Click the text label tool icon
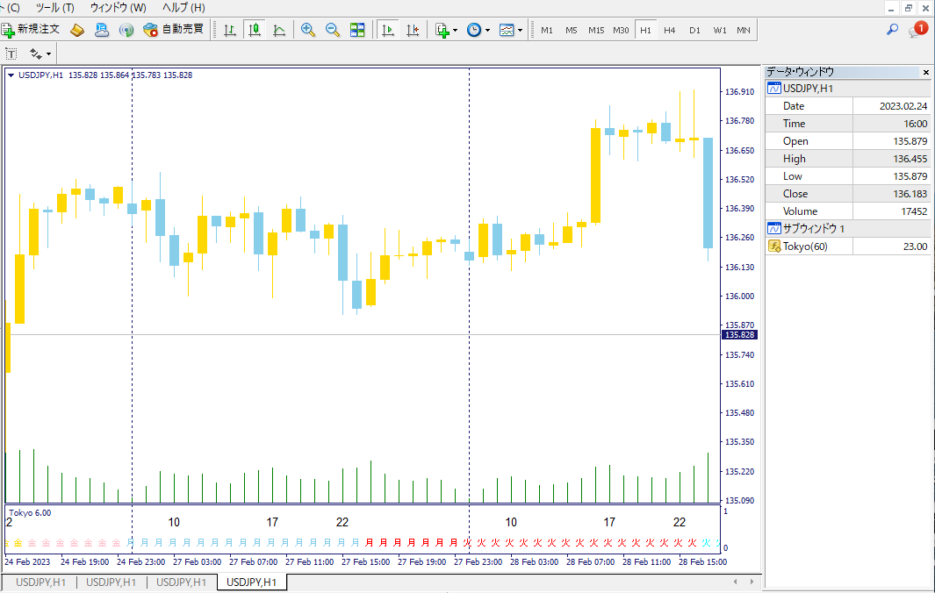 (11, 54)
